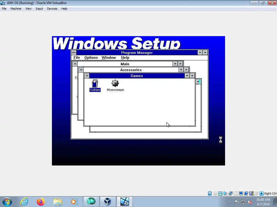Click the Show Desktop button on taskbar
This screenshot has width=277, height=207.
pos(275,202)
